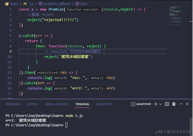Viewport: 193px width, 136px height.
Task: Click the "res: " string on line 14
Action: (78, 78)
